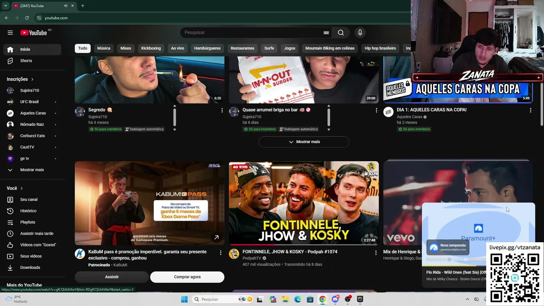Select the Música filter chip
The image size is (544, 306).
point(104,48)
